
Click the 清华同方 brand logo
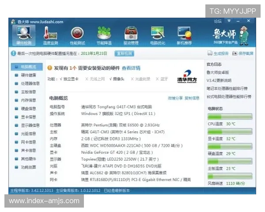187,76
